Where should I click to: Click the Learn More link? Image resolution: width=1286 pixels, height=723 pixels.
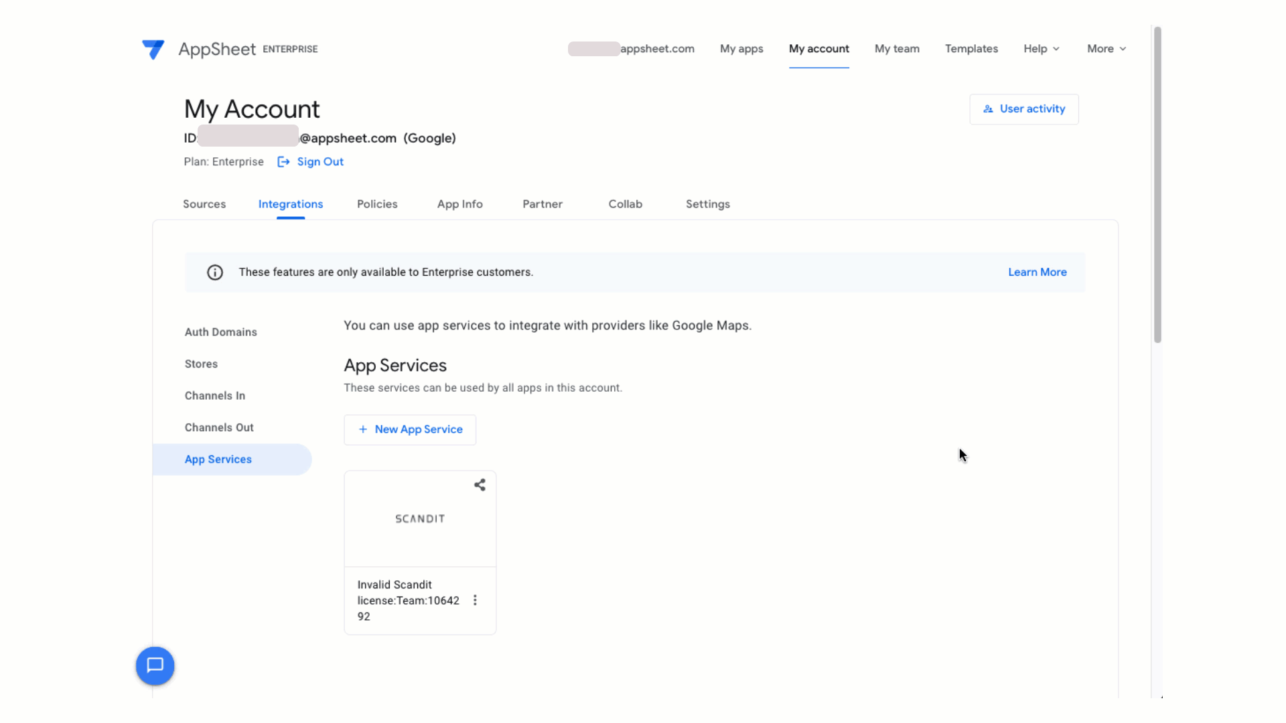(1037, 272)
